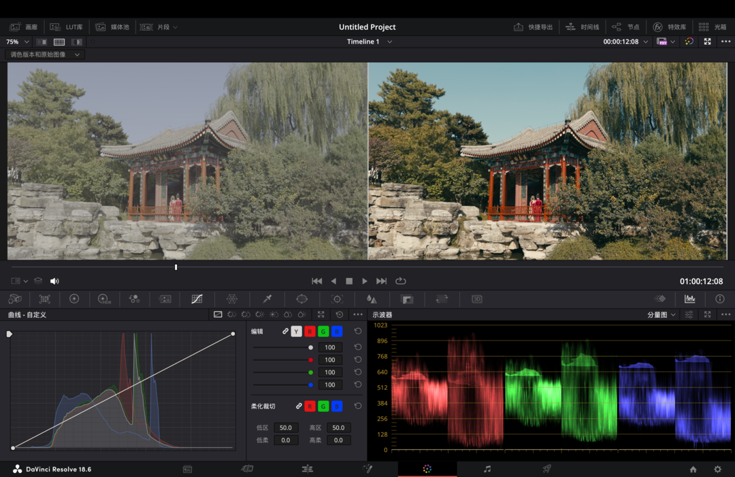This screenshot has width=735, height=477.
Task: Open the Blur/Sharpen palette
Action: pyautogui.click(x=371, y=299)
